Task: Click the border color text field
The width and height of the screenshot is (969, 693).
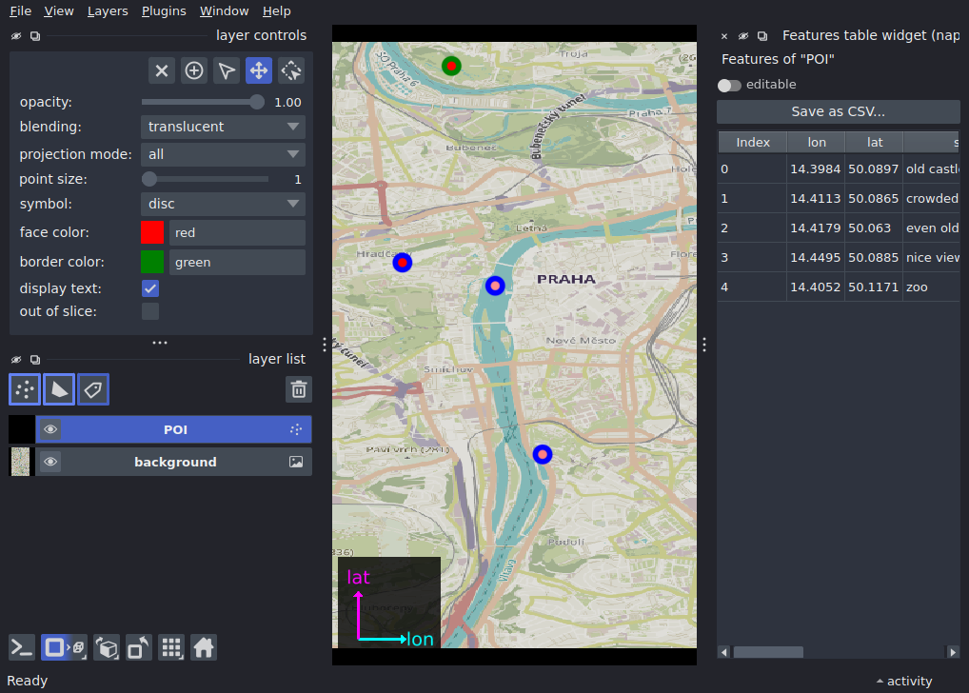Action: (237, 262)
